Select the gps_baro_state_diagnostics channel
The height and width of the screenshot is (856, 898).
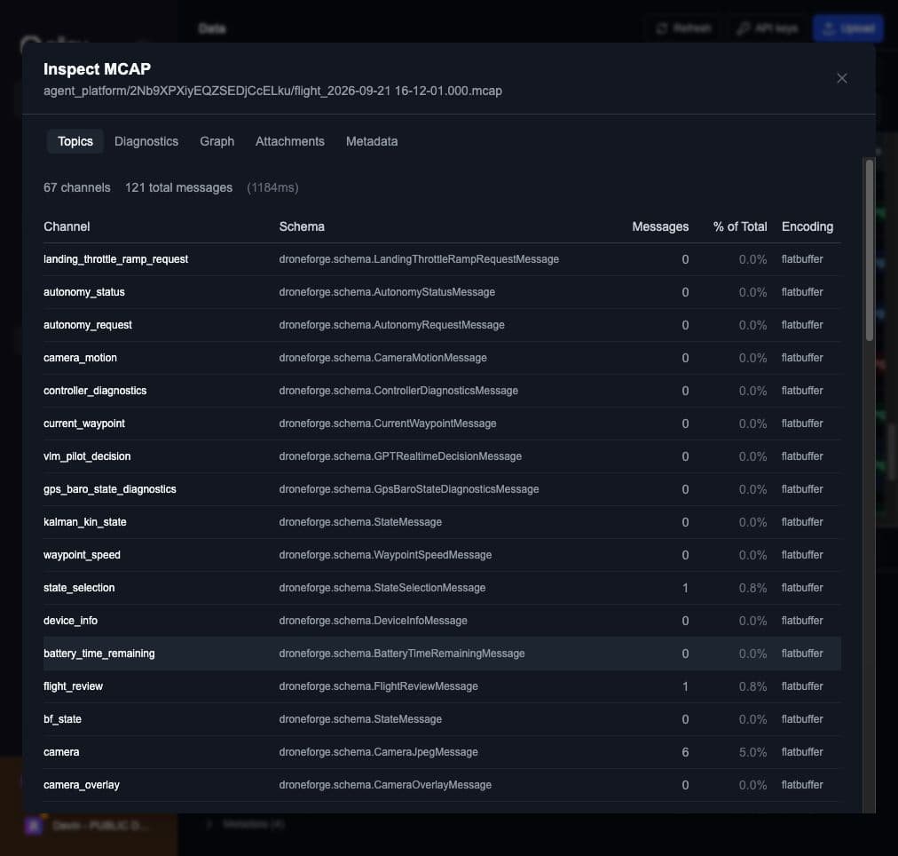(x=110, y=489)
